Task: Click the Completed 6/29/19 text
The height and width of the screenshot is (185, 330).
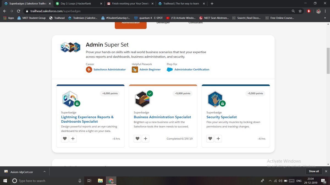Action: pyautogui.click(x=180, y=139)
